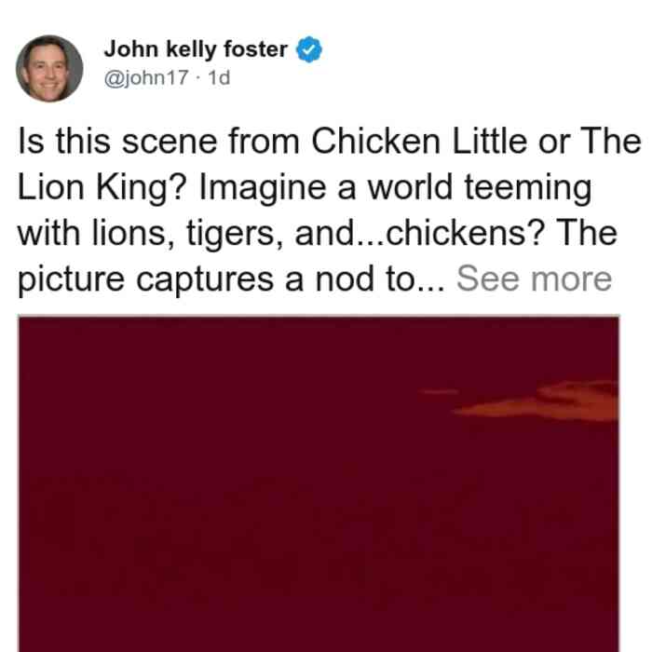Click the words "Chicken Little" in the post
This screenshot has width=652, height=652.
(x=419, y=142)
